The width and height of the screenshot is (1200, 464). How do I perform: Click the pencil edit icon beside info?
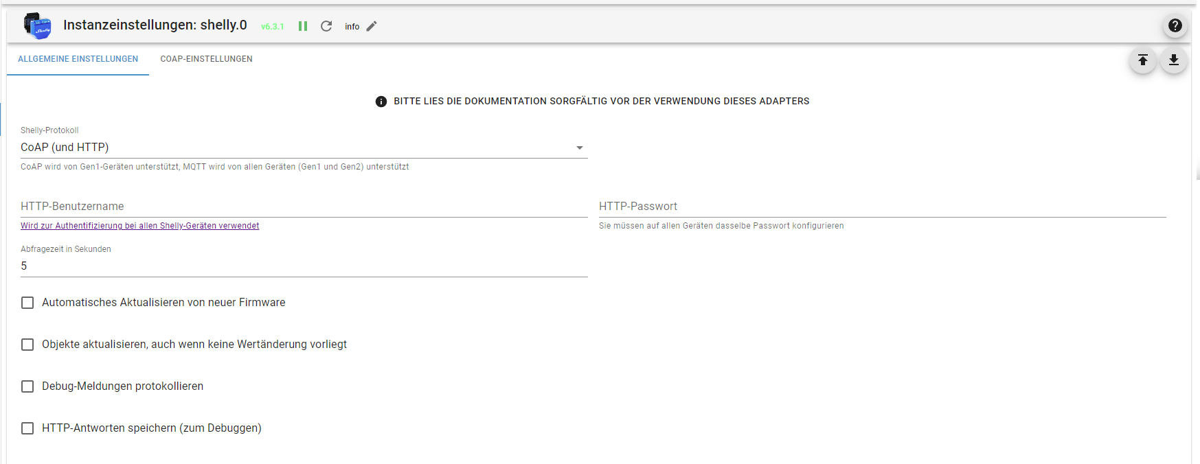[x=372, y=26]
